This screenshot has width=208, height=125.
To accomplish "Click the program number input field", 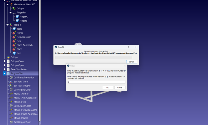I will pos(96,82).
